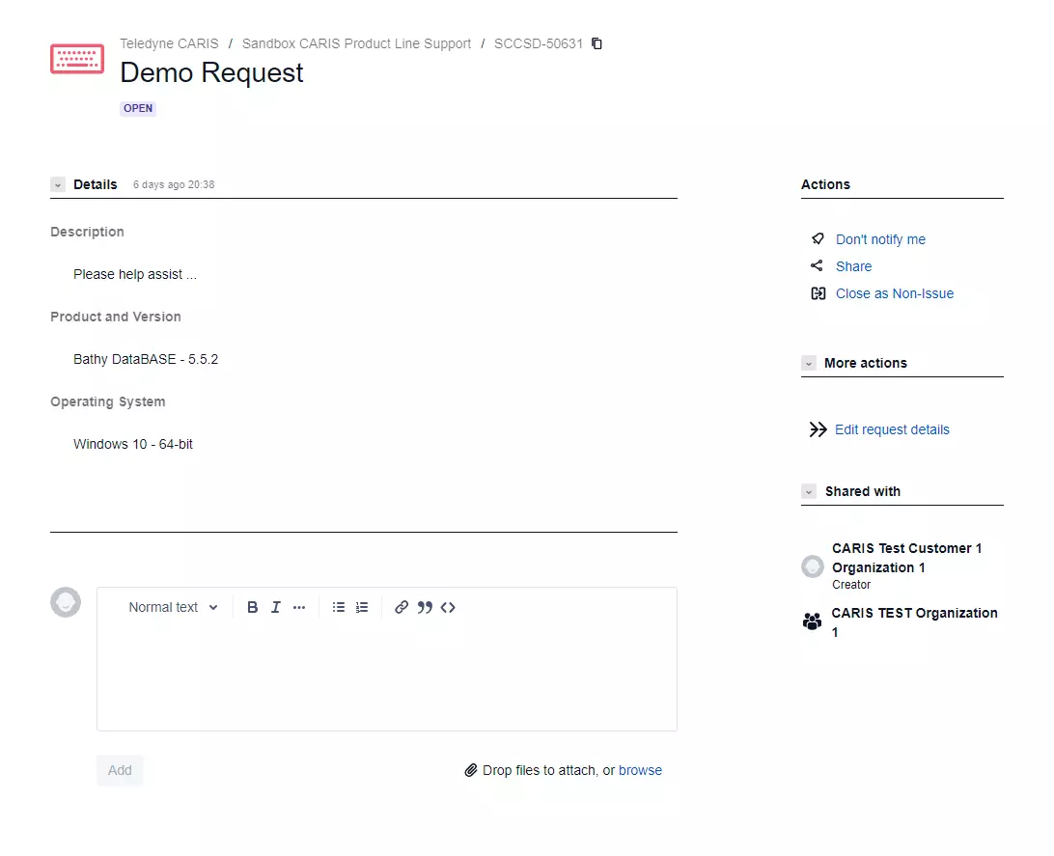Copy the SCCSD-50631 issue key

596,43
